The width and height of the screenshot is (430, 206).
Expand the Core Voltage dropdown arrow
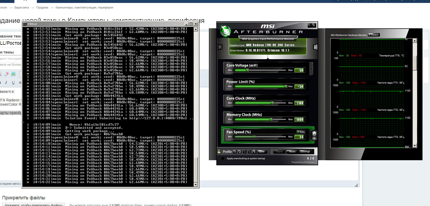[x=311, y=69]
